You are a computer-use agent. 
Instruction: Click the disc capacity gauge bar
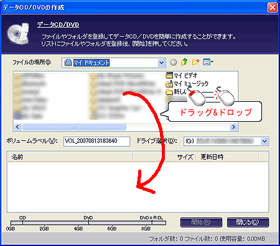click(88, 223)
